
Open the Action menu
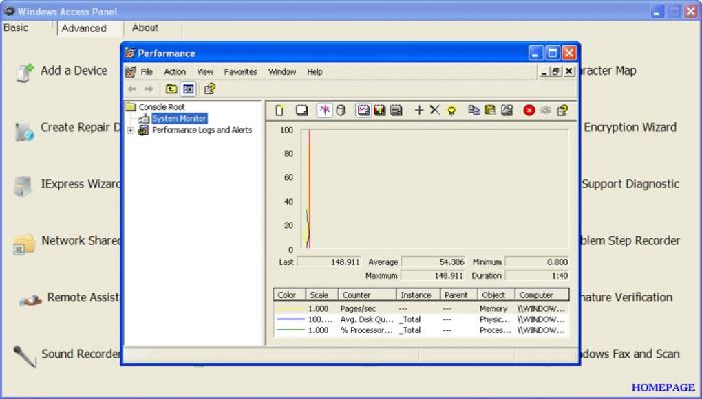click(175, 72)
